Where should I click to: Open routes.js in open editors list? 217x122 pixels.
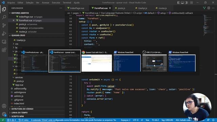pyautogui.click(x=23, y=32)
